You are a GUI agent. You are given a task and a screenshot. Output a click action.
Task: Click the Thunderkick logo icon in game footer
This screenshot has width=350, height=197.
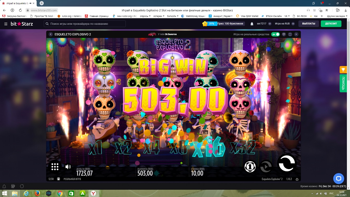[x=297, y=179]
